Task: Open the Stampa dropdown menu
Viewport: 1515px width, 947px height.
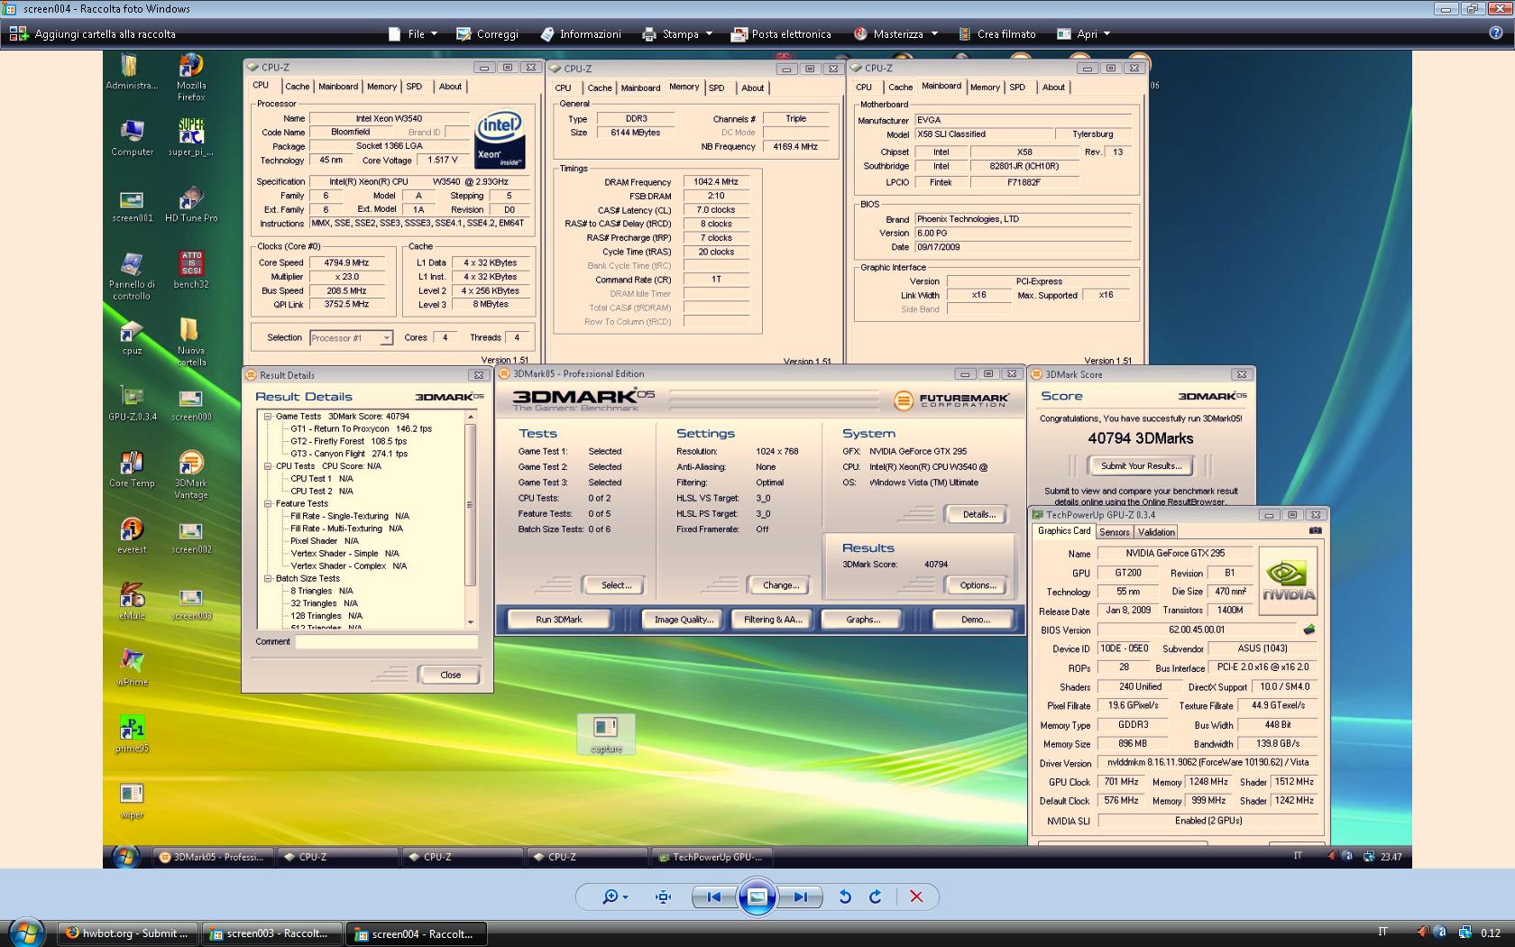Action: coord(677,34)
